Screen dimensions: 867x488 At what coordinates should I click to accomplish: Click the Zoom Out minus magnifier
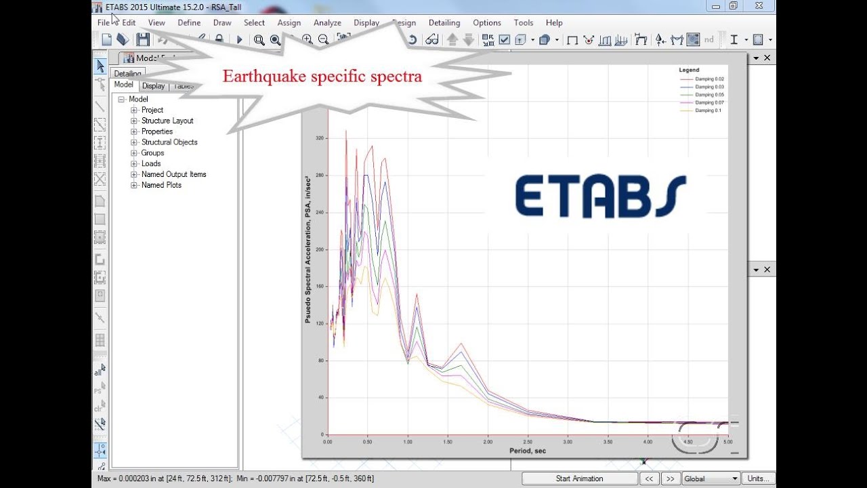click(323, 40)
